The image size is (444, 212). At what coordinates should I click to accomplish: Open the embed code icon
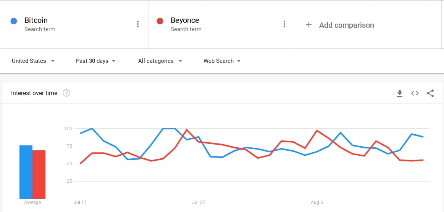point(415,93)
